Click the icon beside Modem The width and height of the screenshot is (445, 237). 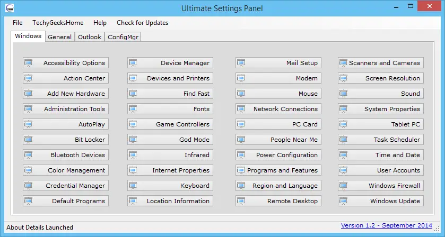[x=241, y=78]
